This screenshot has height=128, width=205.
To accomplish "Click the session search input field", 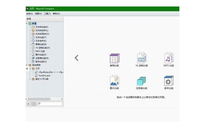I will tap(50, 104).
